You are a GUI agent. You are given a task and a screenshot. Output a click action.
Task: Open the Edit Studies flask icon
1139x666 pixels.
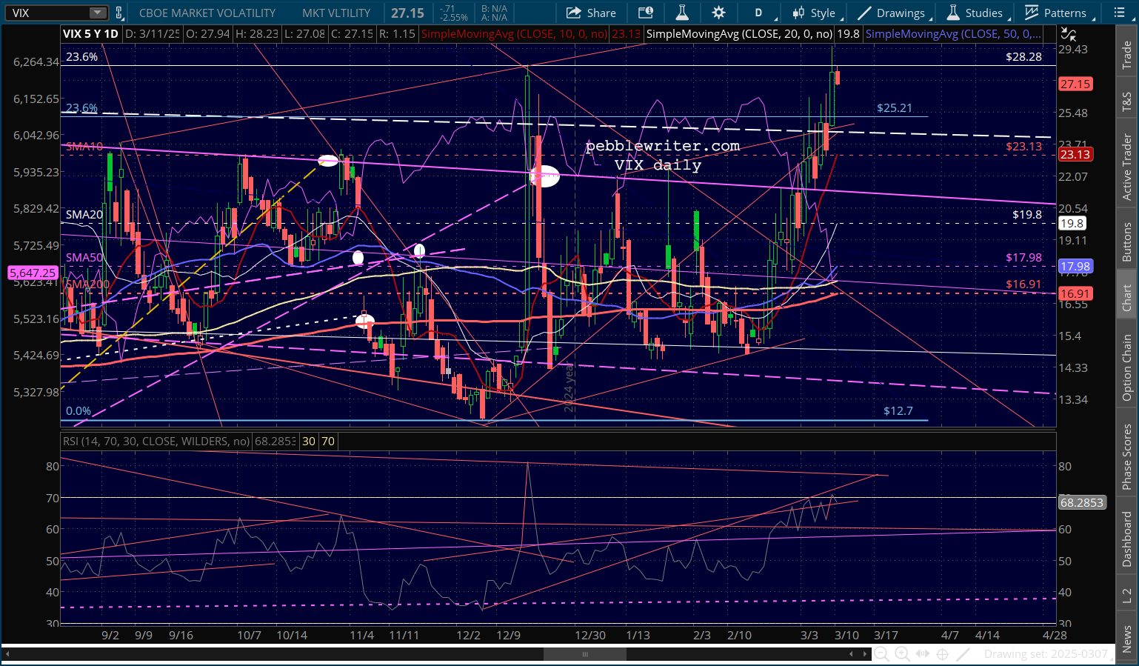click(682, 13)
